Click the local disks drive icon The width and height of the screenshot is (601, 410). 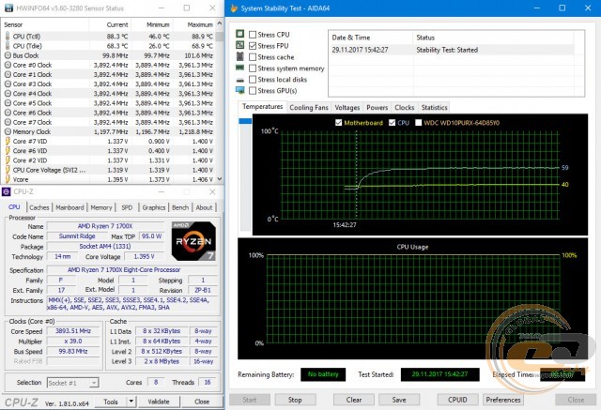[x=240, y=80]
